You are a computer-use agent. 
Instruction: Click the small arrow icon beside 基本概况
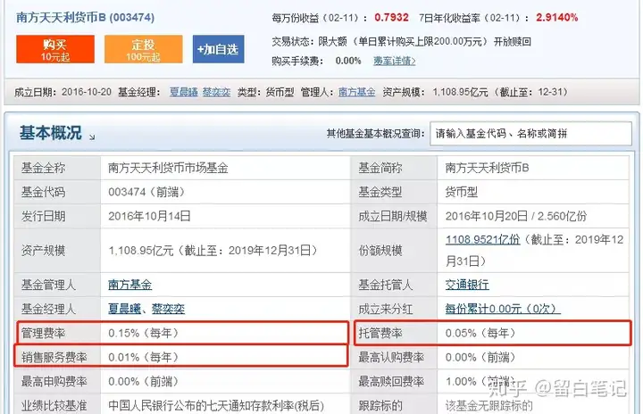click(92, 137)
